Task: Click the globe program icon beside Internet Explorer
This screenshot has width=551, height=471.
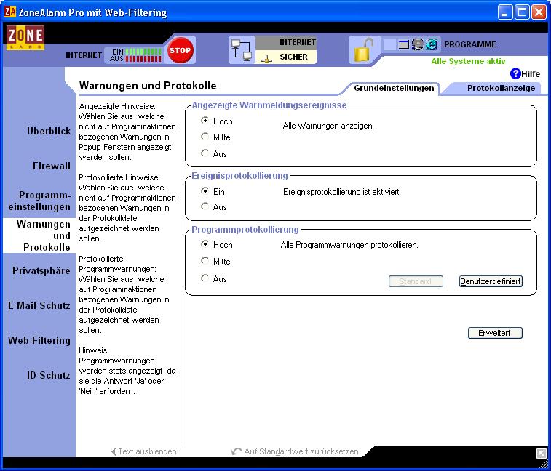Action: [418, 44]
